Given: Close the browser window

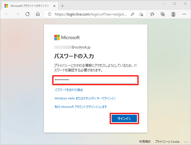Looking at the screenshot, I should point(185,3).
